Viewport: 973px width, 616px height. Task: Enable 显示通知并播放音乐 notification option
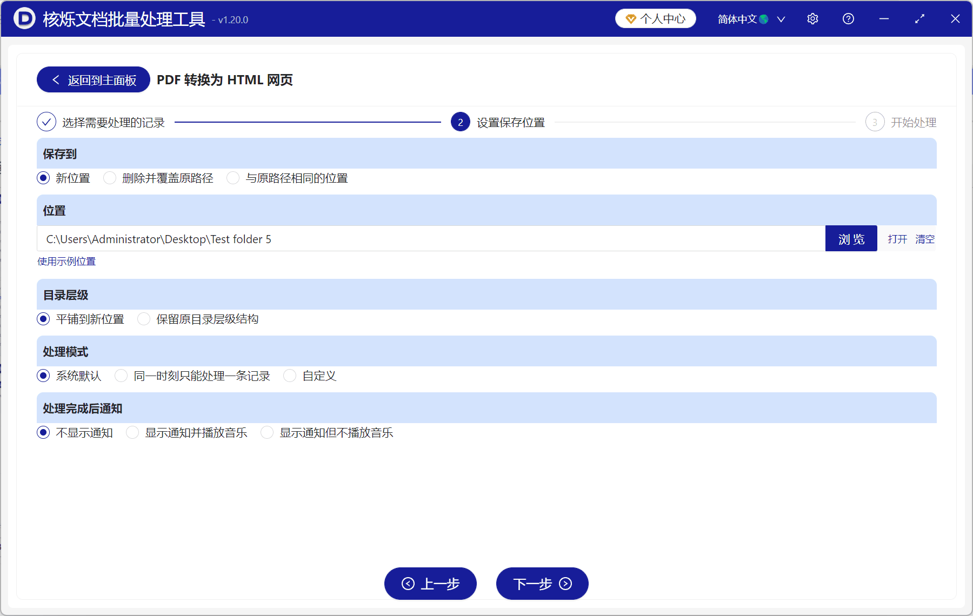(132, 432)
